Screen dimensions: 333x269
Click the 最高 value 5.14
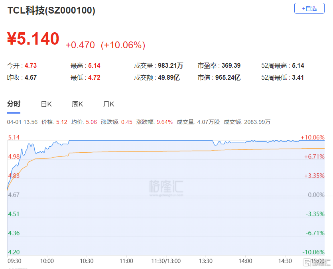94,65
